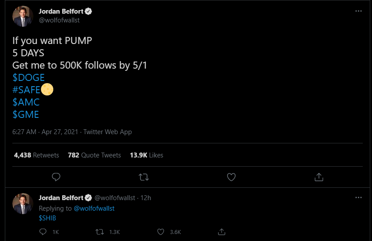Open the $SHIB cashtag in the reply
Image resolution: width=372 pixels, height=241 pixels.
(48, 218)
